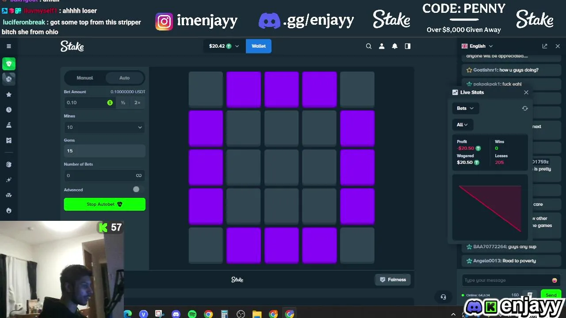The image size is (566, 318).
Task: Send the chat message
Action: [551, 295]
